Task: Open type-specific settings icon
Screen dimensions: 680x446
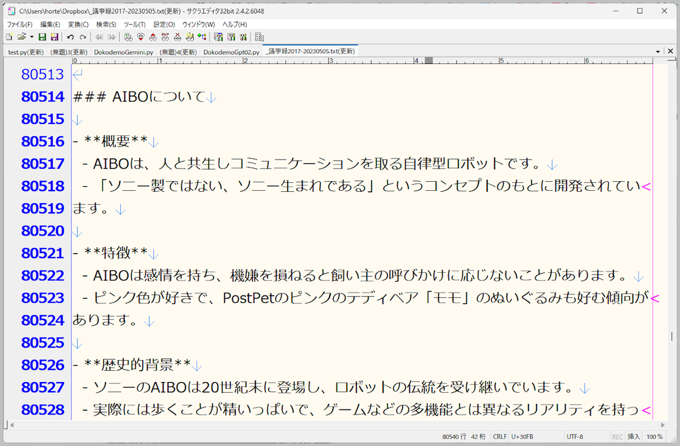Action: (231, 37)
